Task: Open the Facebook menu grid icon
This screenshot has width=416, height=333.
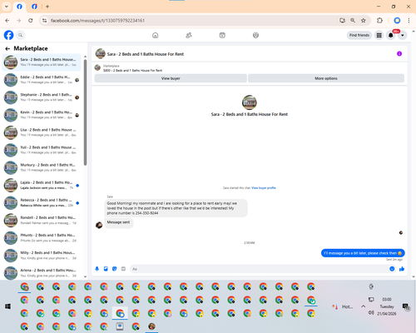Action: (x=379, y=35)
